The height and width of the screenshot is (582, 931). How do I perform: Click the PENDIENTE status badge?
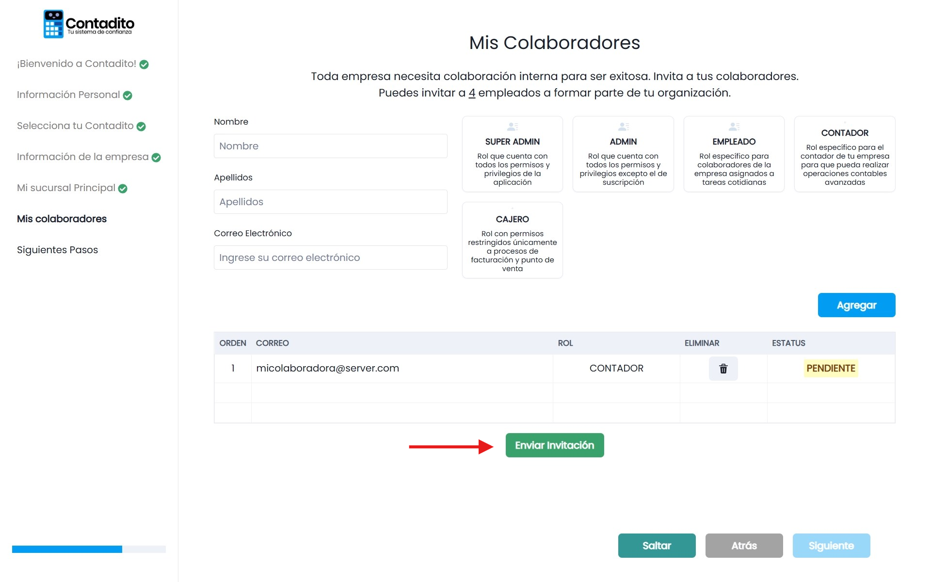point(831,368)
